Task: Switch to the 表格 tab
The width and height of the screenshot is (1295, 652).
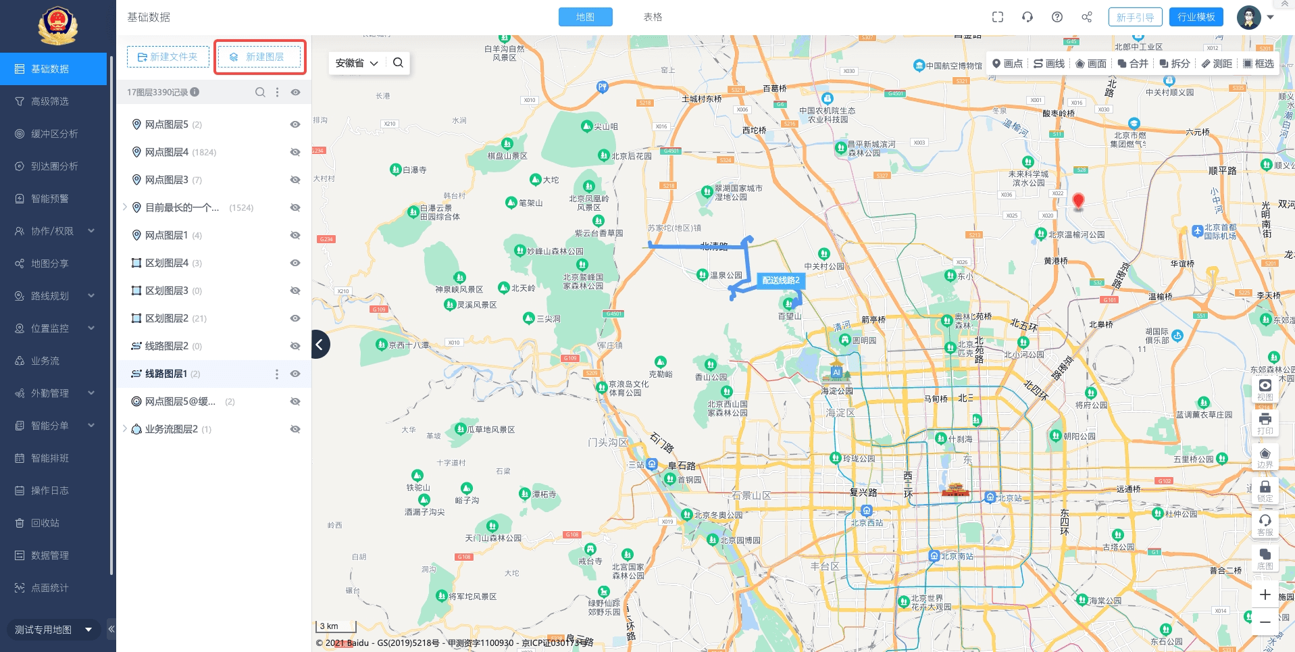Action: [653, 17]
